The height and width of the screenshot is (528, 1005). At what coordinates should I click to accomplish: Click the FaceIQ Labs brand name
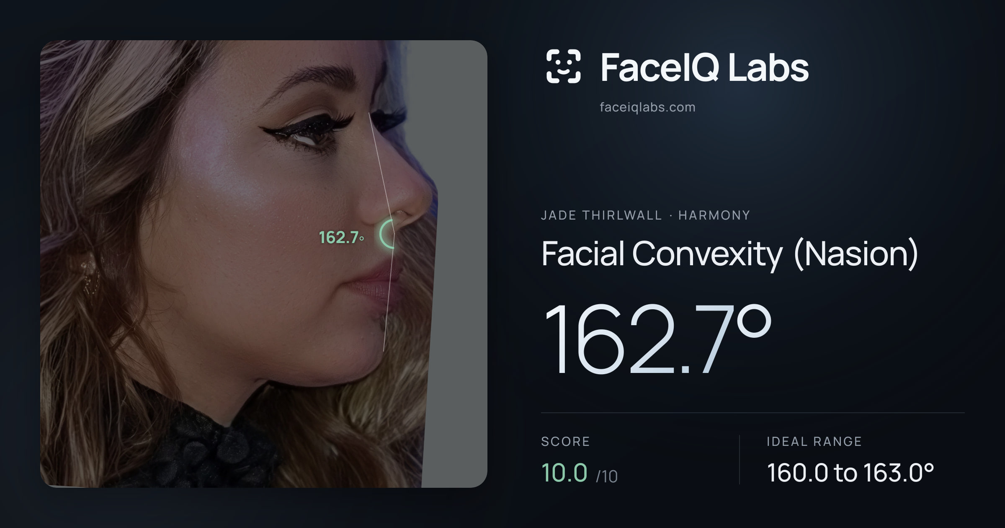[704, 67]
